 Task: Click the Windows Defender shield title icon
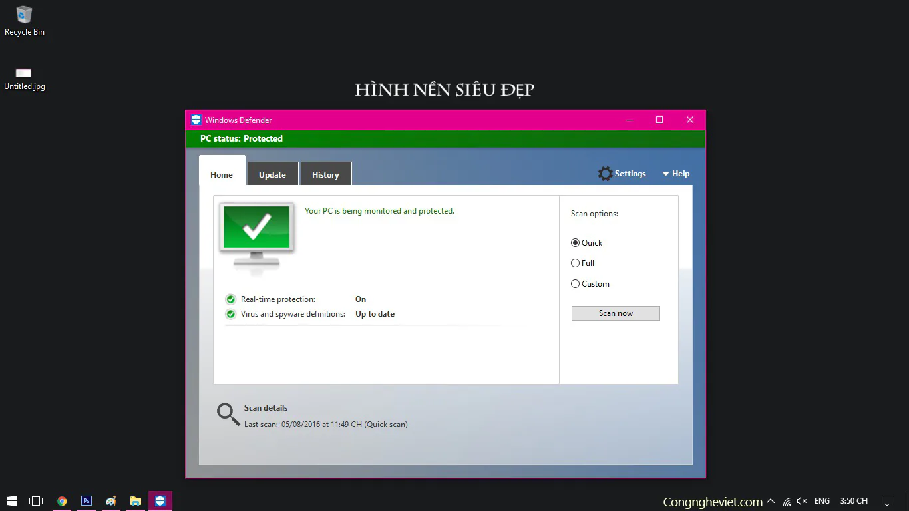click(x=196, y=120)
